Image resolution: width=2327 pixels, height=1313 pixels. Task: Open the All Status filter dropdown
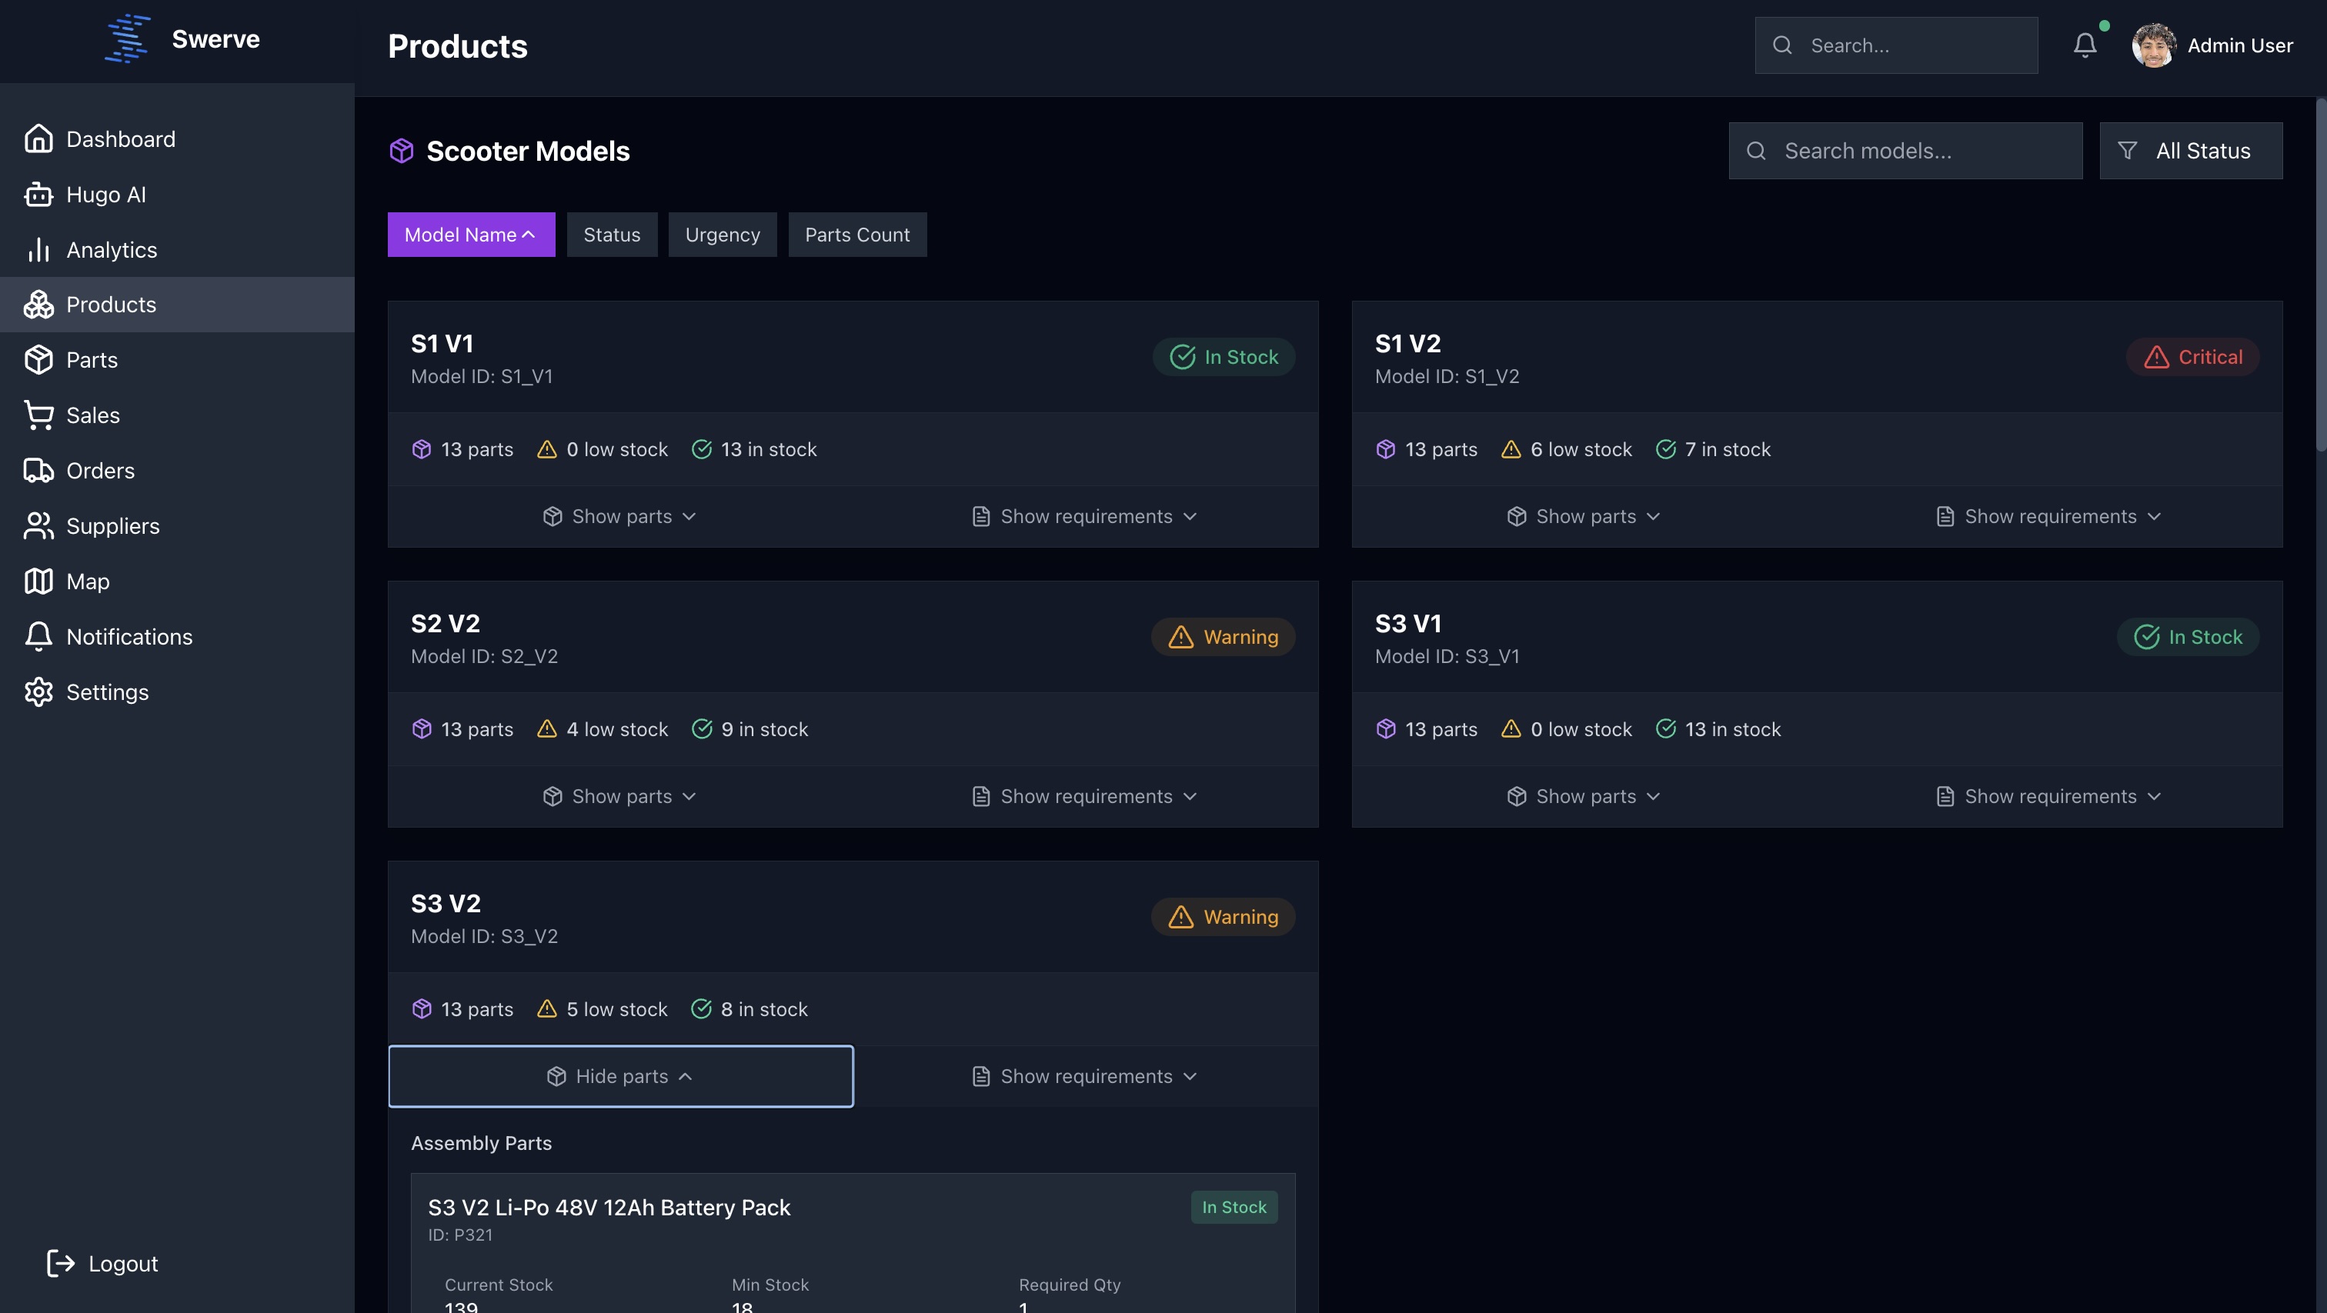pos(2190,151)
